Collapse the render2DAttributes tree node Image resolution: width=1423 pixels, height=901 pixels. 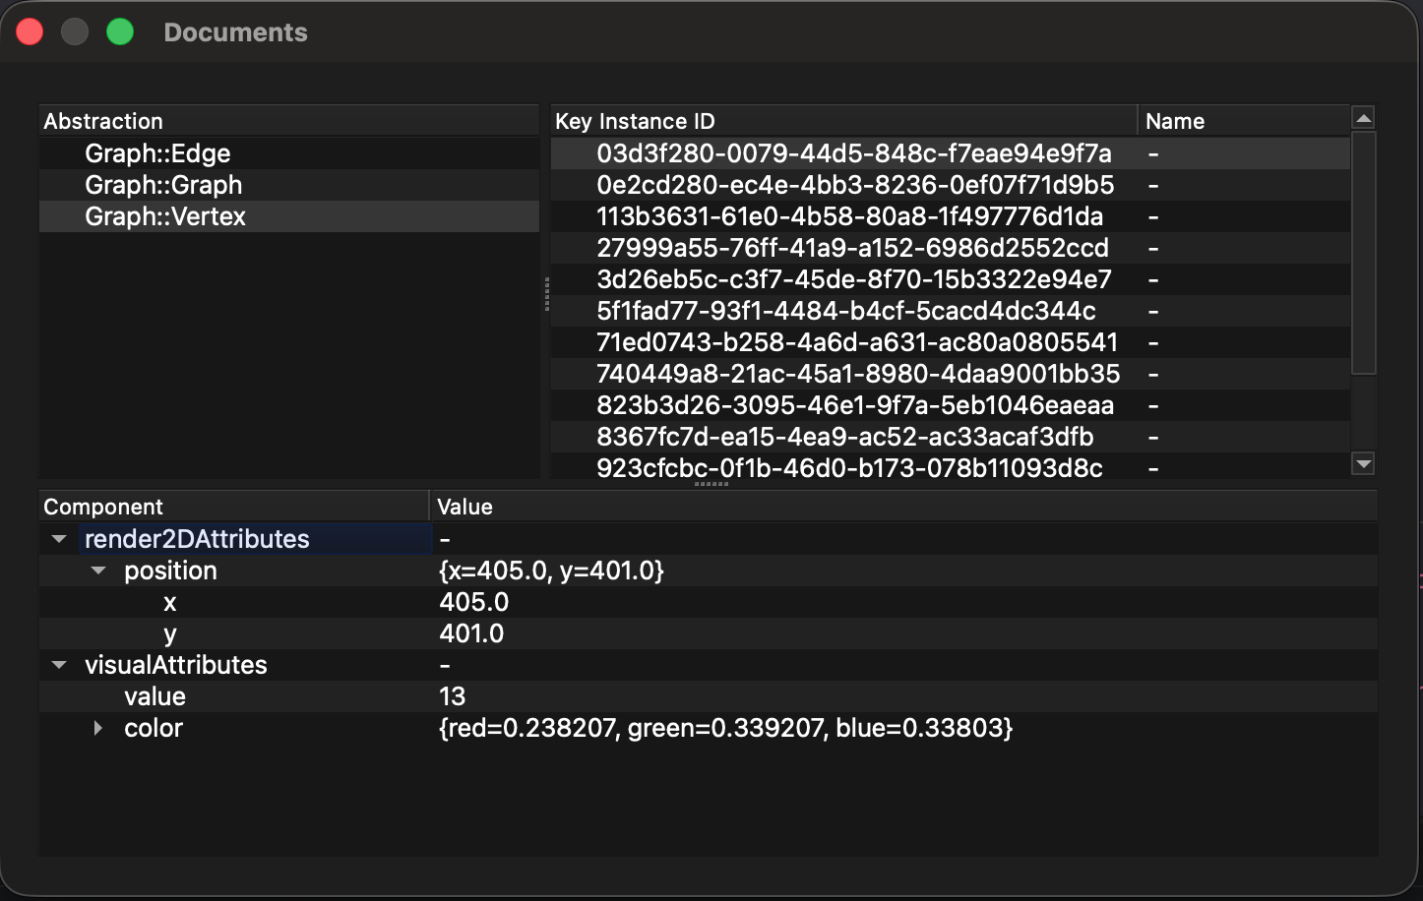pyautogui.click(x=59, y=539)
